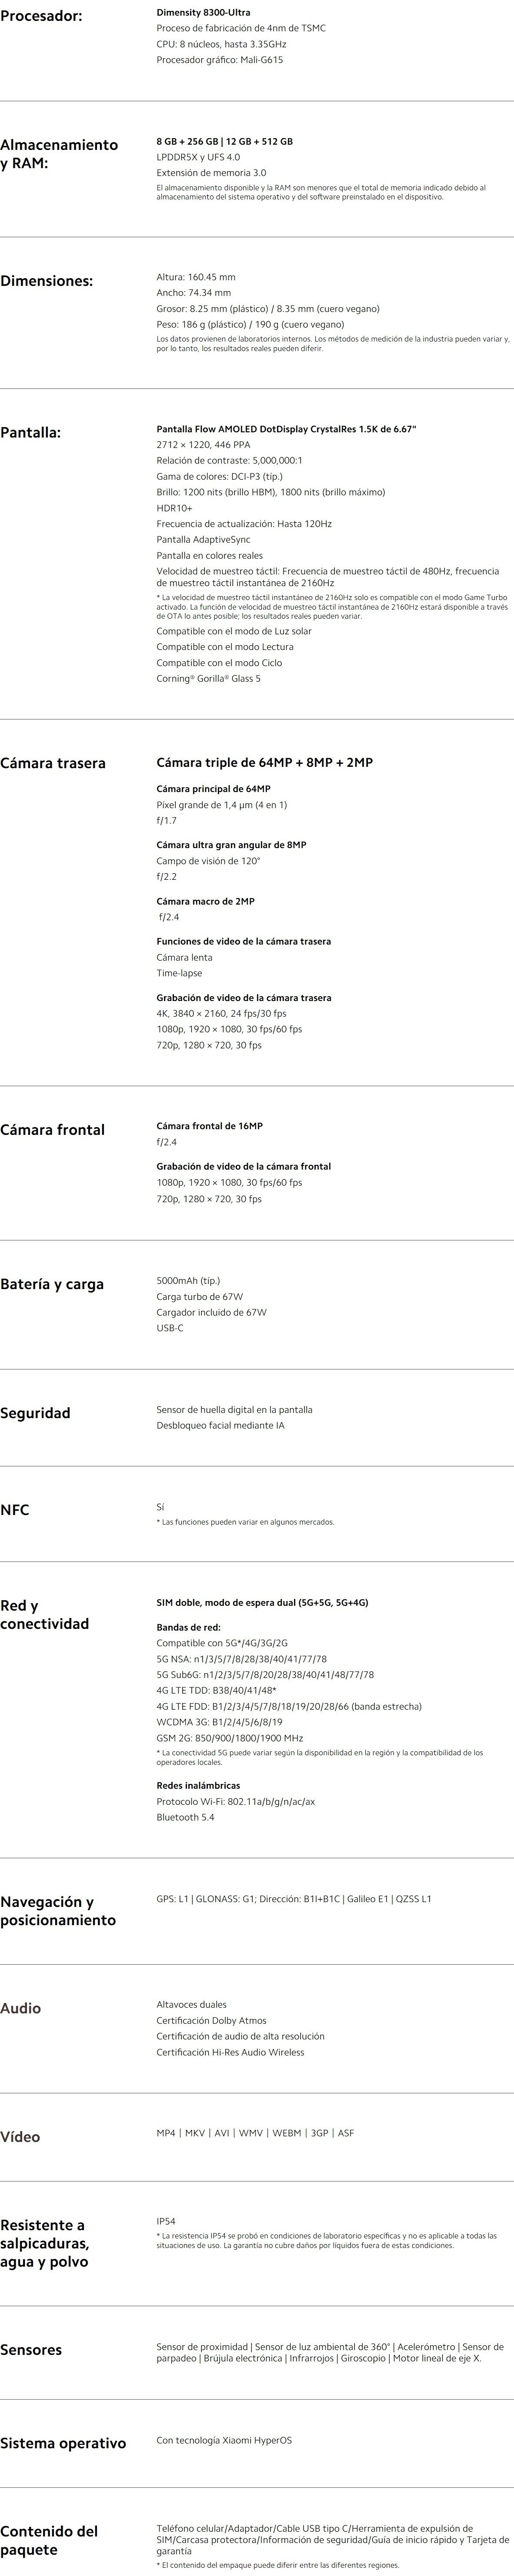This screenshot has height=2576, width=514.
Task: Click the Corning Gorilla Glass 5 line
Action: 208,679
